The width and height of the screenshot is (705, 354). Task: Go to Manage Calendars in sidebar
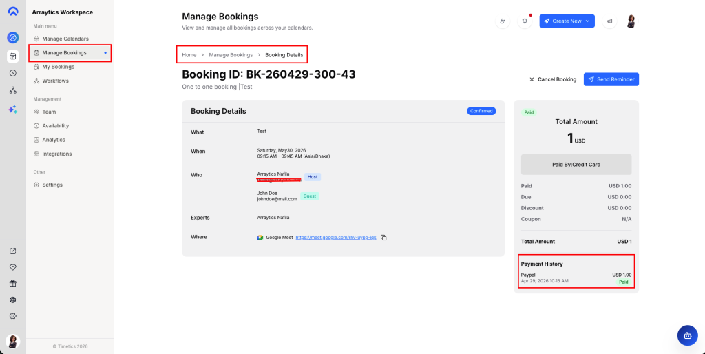tap(65, 39)
